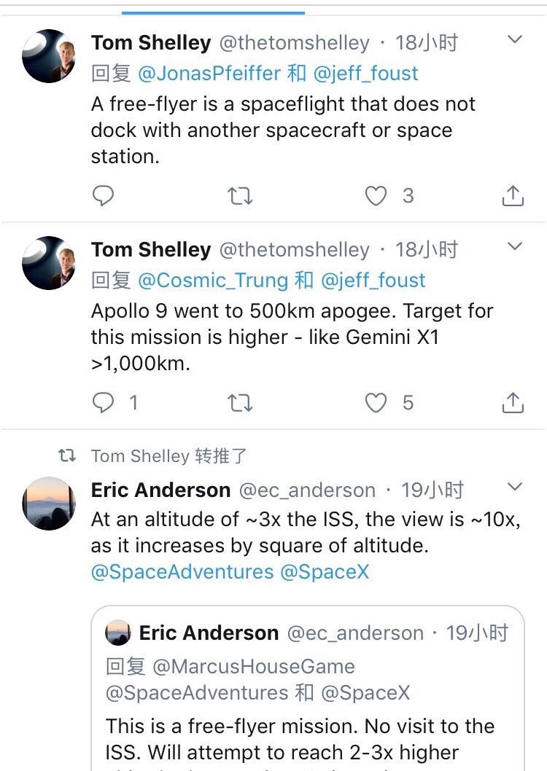Tap the @SpaceAdventures mention in Eric's tweet
Screen dimensions: 547x771
coord(182,572)
